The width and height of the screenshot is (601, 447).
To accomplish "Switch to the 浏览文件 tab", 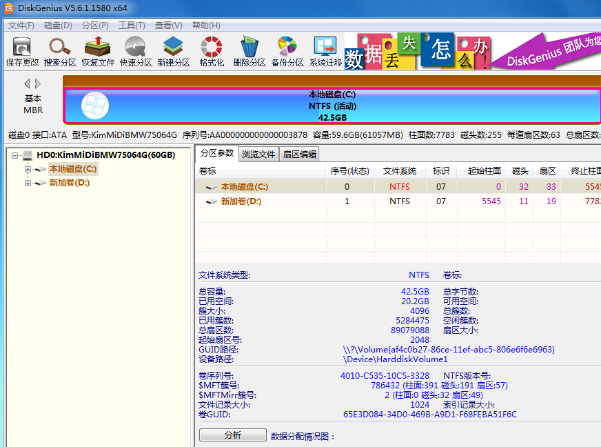I will pyautogui.click(x=258, y=155).
